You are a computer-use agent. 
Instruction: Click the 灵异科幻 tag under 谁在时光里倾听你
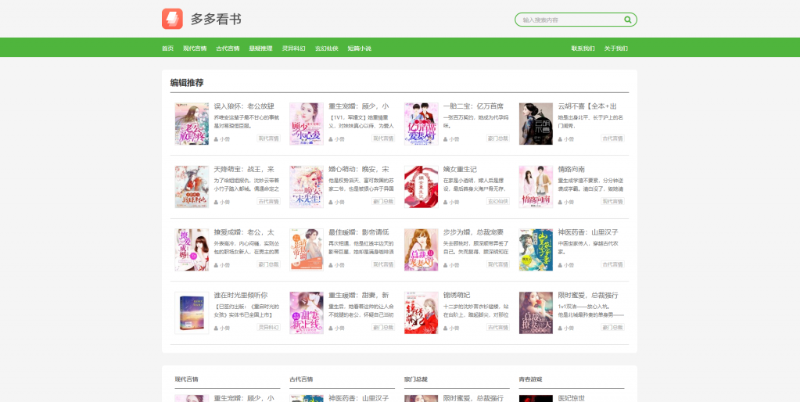269,328
